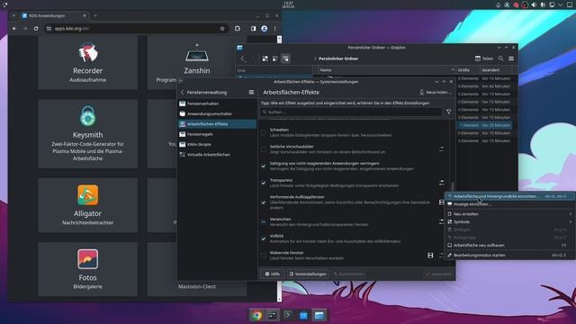576x324 pixels.
Task: Go back to Fensterverwaltung category
Action: click(x=203, y=92)
